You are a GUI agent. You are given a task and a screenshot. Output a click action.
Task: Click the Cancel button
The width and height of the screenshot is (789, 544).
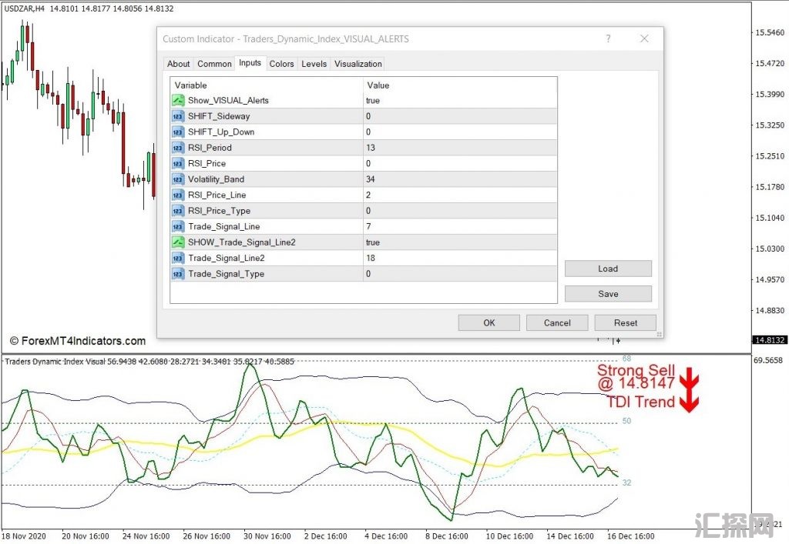[x=557, y=323]
